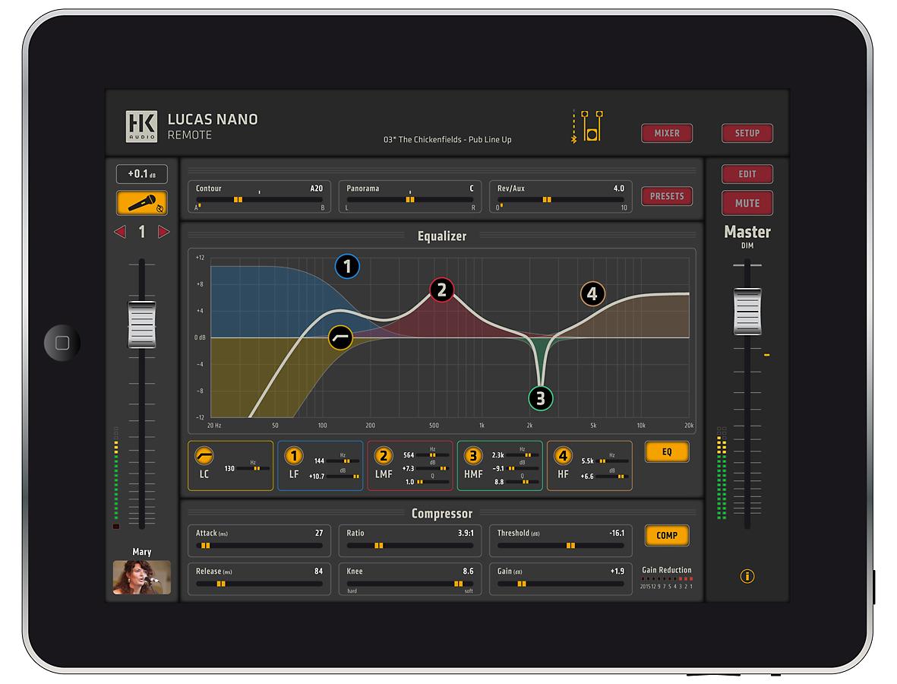The image size is (897, 684).
Task: Select EQ graph node 3
Action: coord(541,398)
